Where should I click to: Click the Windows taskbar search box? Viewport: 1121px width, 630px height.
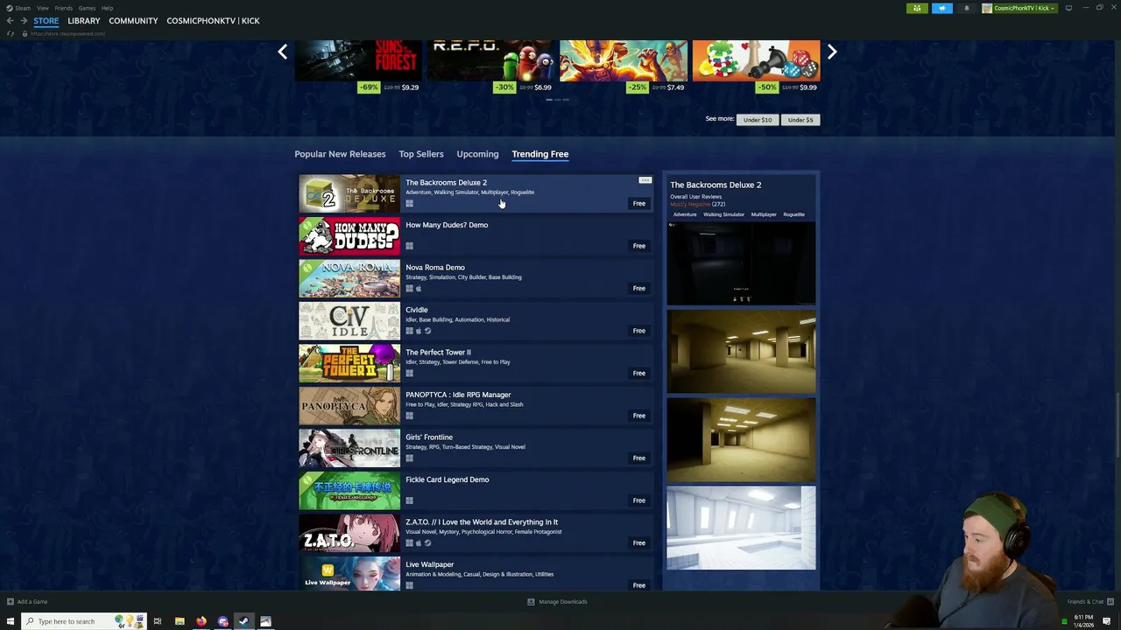84,621
